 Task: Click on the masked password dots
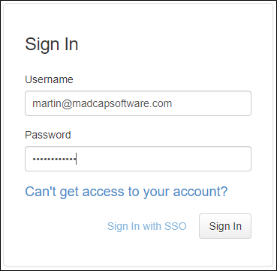(54, 159)
